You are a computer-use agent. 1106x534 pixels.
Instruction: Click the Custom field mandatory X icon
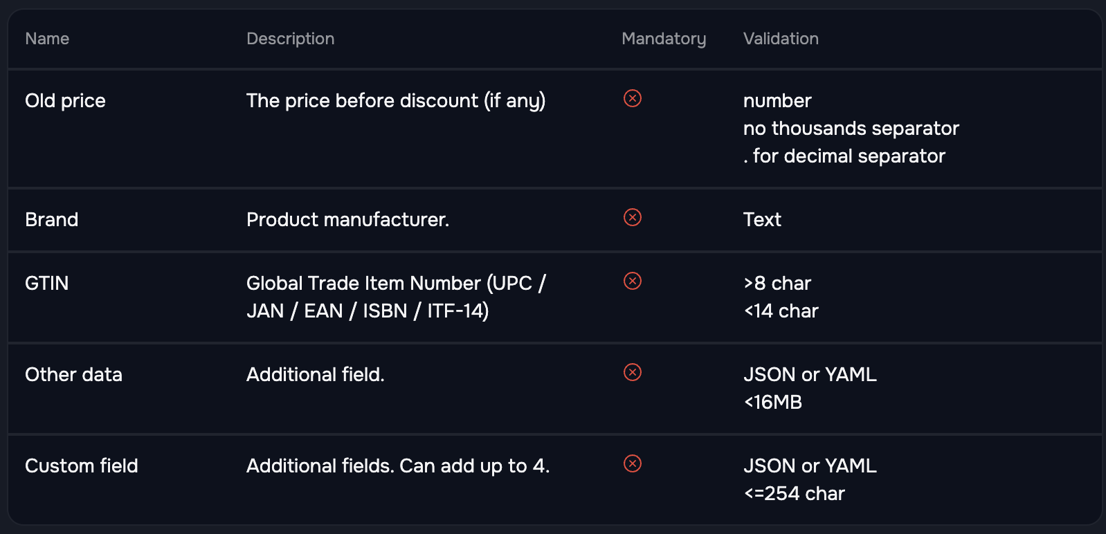(633, 463)
